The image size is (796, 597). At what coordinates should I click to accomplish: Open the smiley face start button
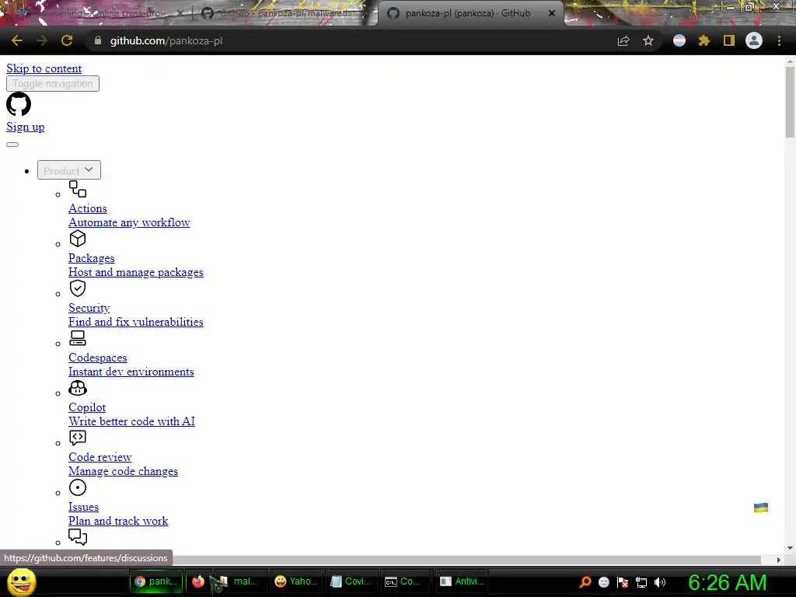click(x=22, y=581)
